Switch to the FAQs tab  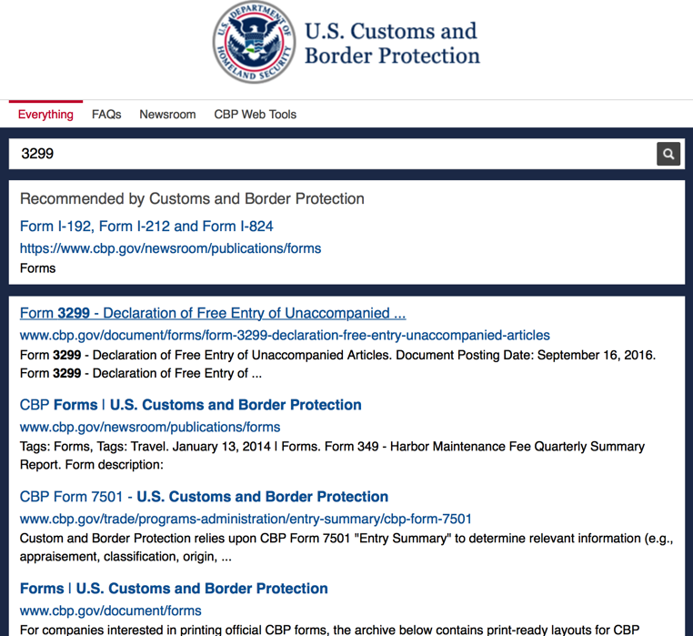(x=106, y=114)
